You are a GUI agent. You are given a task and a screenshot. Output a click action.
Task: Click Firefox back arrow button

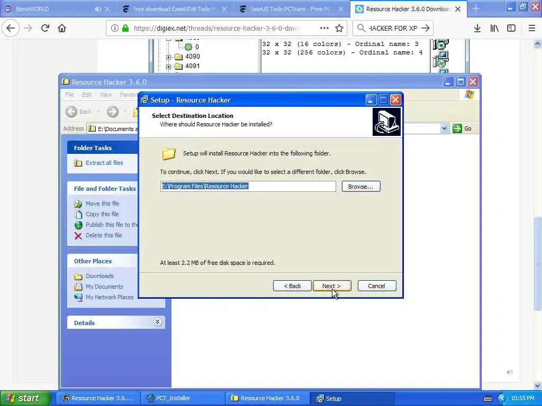pyautogui.click(x=11, y=29)
